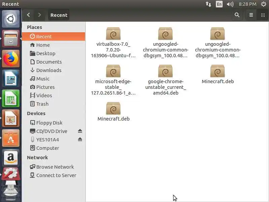
Task: Launch LibreOffice Calc from dock
Action: click(x=11, y=98)
